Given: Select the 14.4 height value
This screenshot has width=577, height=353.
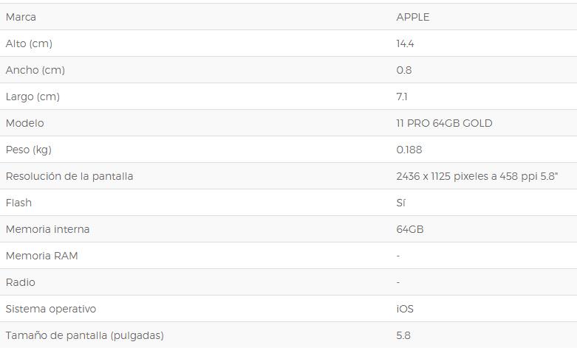Looking at the screenshot, I should [x=405, y=43].
